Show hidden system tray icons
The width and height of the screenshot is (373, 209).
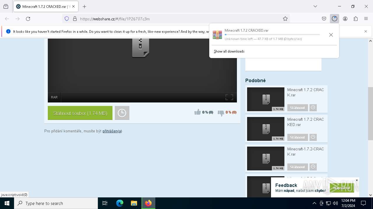[x=314, y=203]
